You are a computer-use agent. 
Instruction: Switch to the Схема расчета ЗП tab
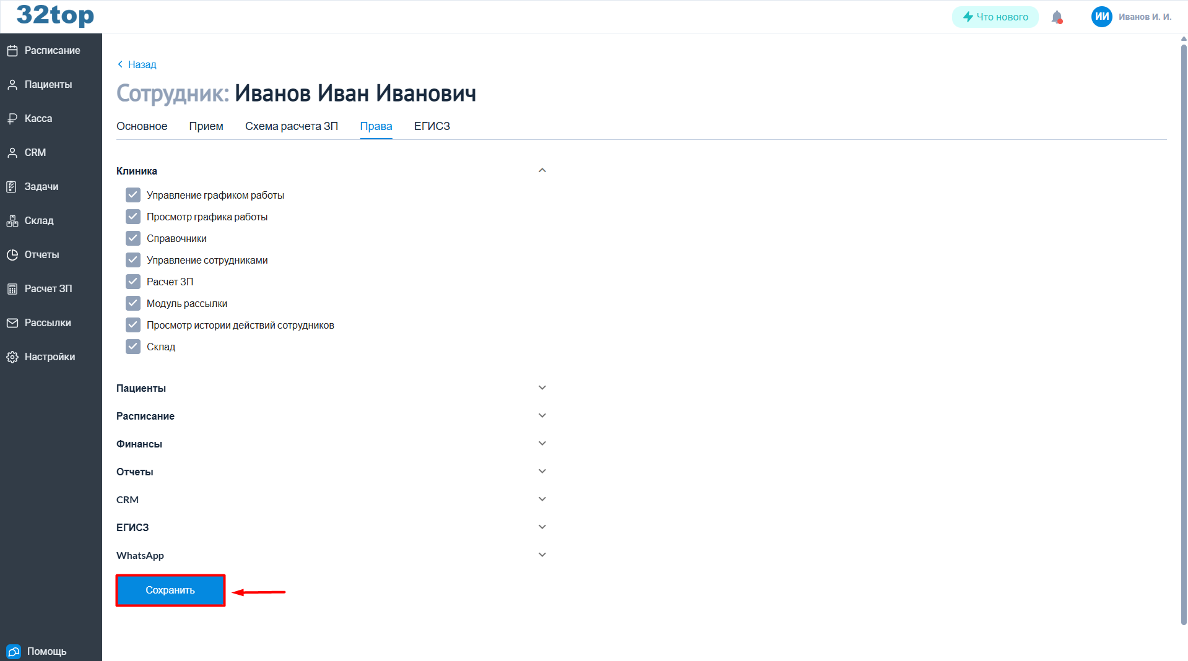click(292, 126)
